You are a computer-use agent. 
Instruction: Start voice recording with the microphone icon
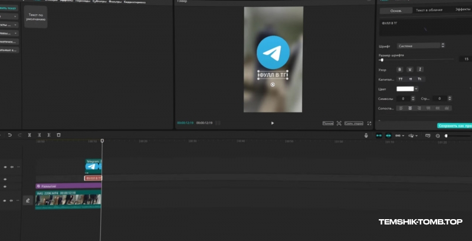click(366, 136)
